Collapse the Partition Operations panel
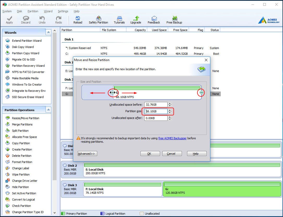 pyautogui.click(x=48, y=110)
